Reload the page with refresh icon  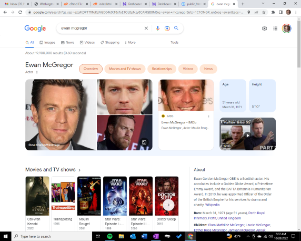click(x=20, y=12)
